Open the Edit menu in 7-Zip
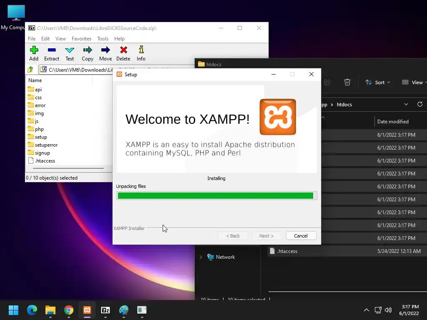This screenshot has height=320, width=427. point(45,39)
